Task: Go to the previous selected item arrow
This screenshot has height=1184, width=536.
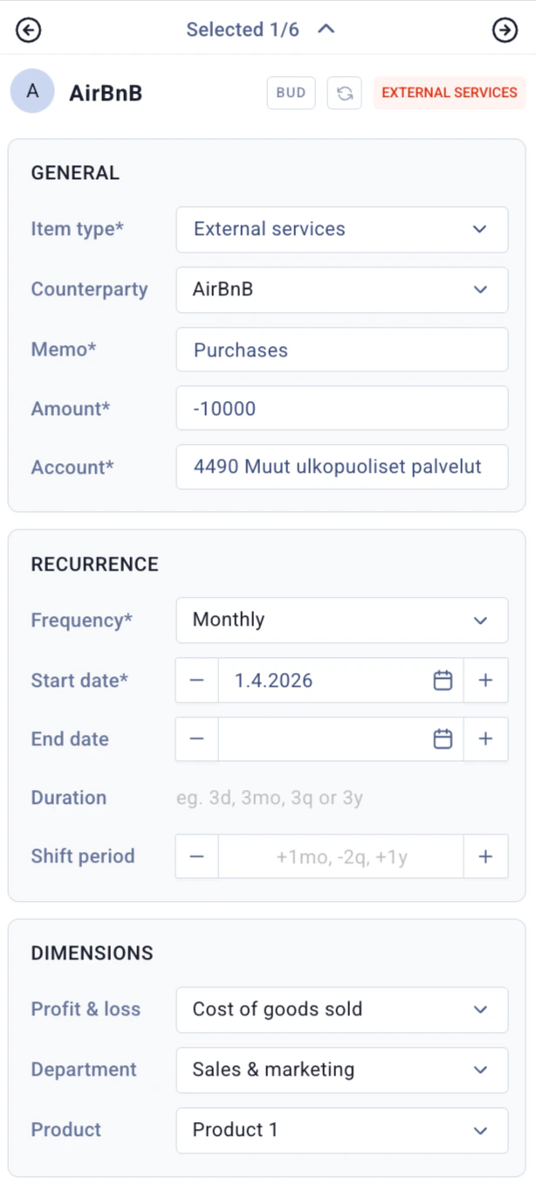Action: pyautogui.click(x=29, y=30)
